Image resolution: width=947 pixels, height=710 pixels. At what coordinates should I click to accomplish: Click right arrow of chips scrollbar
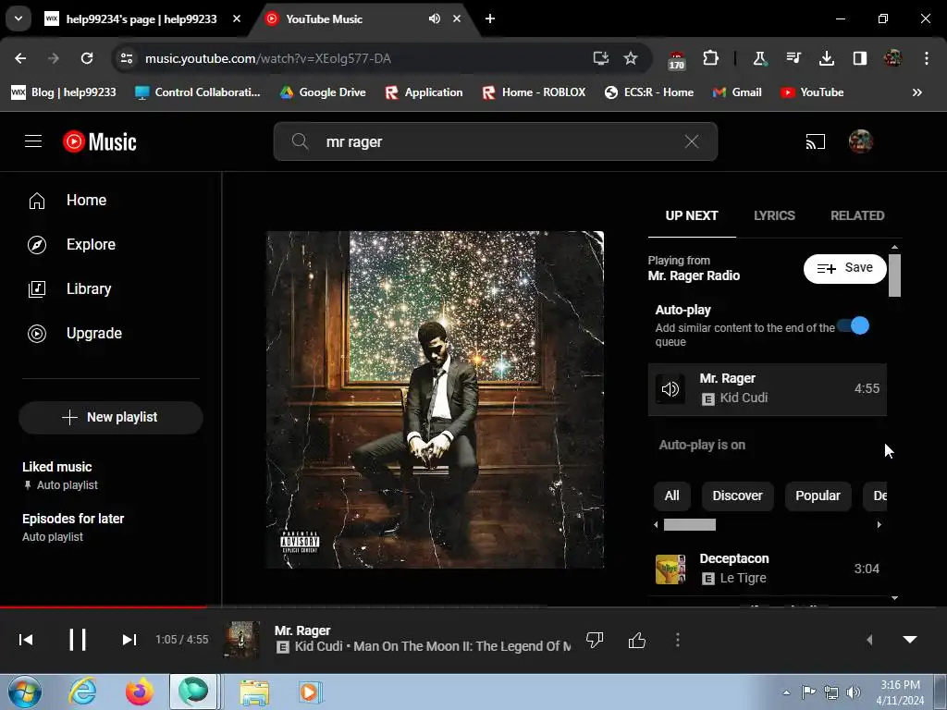tap(879, 525)
